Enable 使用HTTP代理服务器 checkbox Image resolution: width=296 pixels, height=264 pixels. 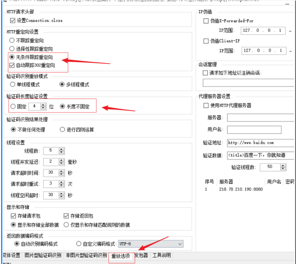pyautogui.click(x=206, y=105)
